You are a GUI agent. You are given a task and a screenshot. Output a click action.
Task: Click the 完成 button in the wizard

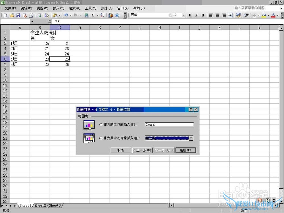tap(185, 150)
